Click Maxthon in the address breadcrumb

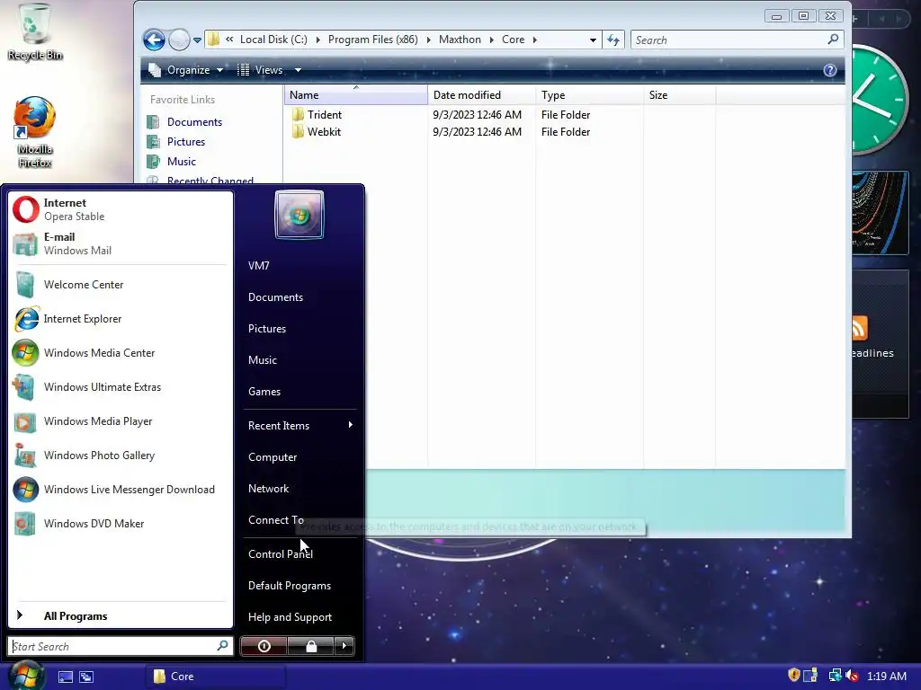460,40
